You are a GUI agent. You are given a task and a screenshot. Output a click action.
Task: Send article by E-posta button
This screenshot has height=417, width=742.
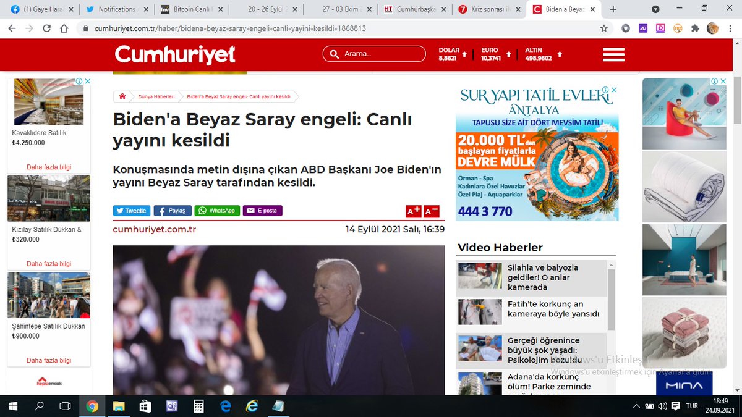point(263,211)
